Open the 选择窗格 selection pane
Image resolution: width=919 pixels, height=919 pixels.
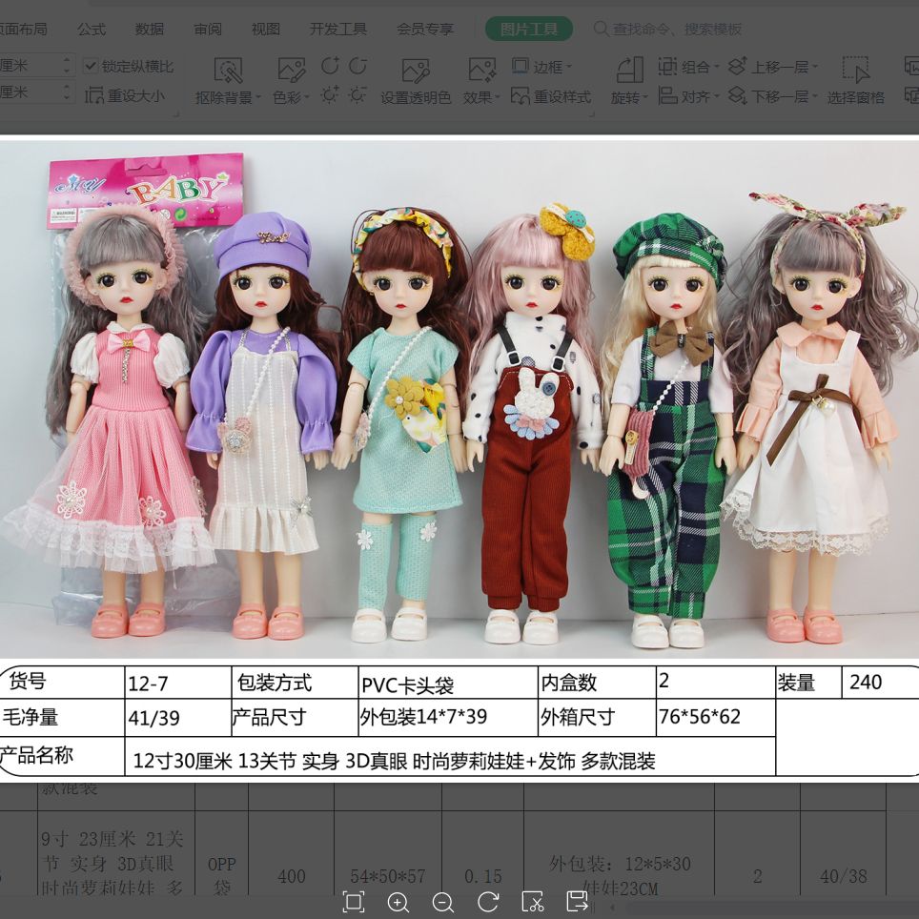point(856,81)
